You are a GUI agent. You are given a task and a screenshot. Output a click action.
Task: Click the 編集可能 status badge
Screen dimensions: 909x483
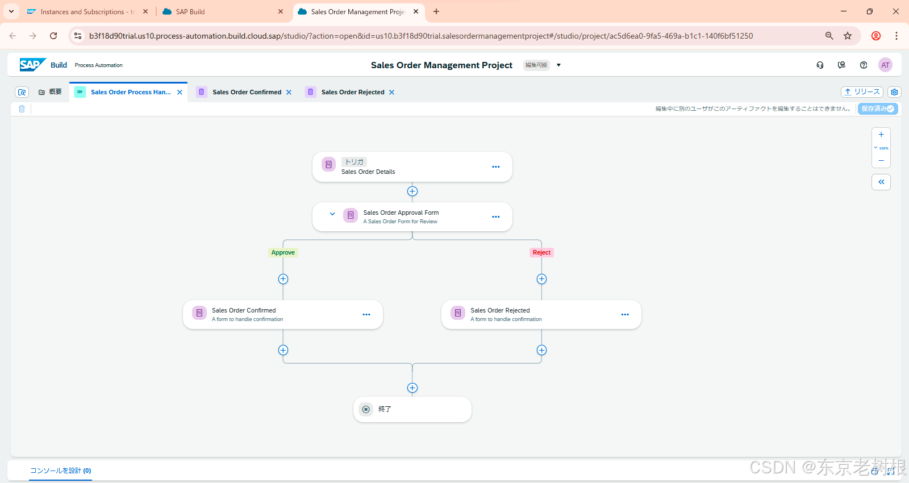click(536, 65)
